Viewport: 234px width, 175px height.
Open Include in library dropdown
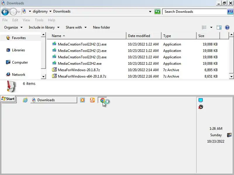coord(44,27)
